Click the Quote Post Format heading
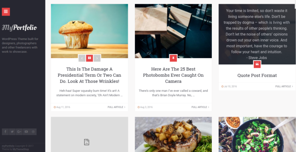This screenshot has height=152, width=296. coord(257,75)
